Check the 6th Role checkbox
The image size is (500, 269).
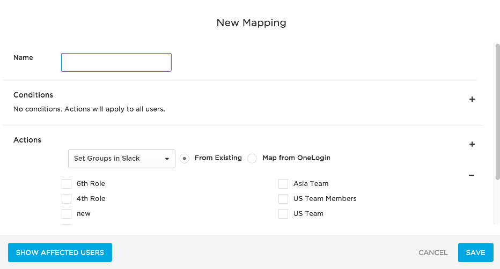pyautogui.click(x=67, y=184)
